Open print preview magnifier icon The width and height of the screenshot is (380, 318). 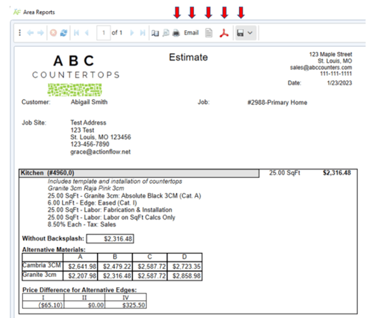(166, 32)
